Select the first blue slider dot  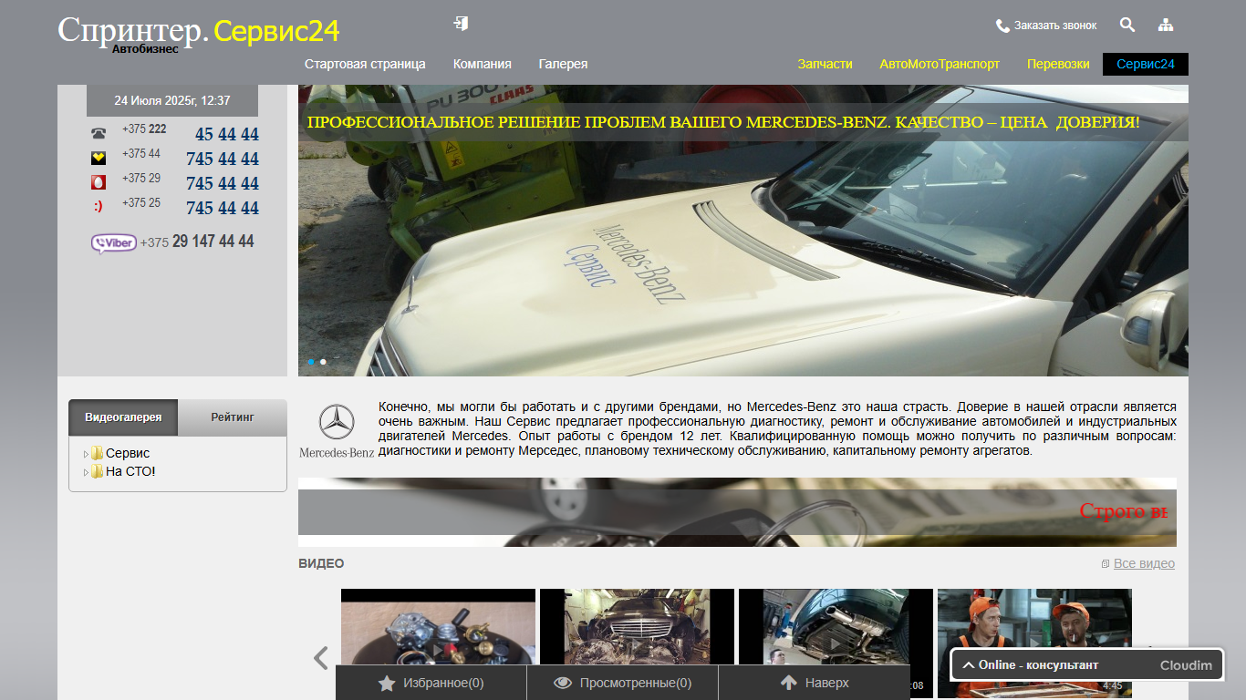pyautogui.click(x=311, y=362)
